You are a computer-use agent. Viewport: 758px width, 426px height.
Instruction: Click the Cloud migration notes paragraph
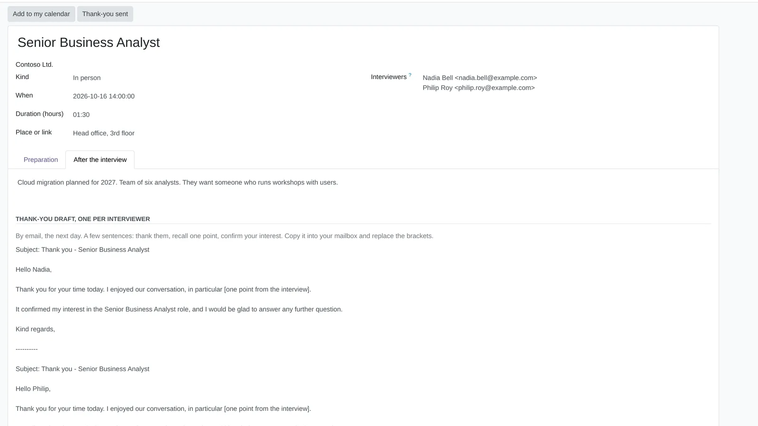point(178,182)
